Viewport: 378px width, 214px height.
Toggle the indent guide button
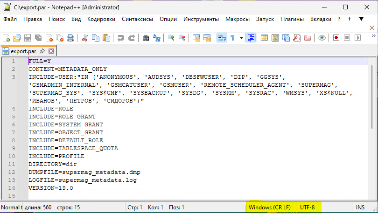[251, 38]
